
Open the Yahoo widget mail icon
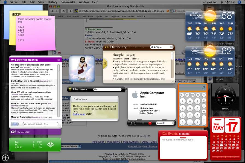click(x=15, y=124)
